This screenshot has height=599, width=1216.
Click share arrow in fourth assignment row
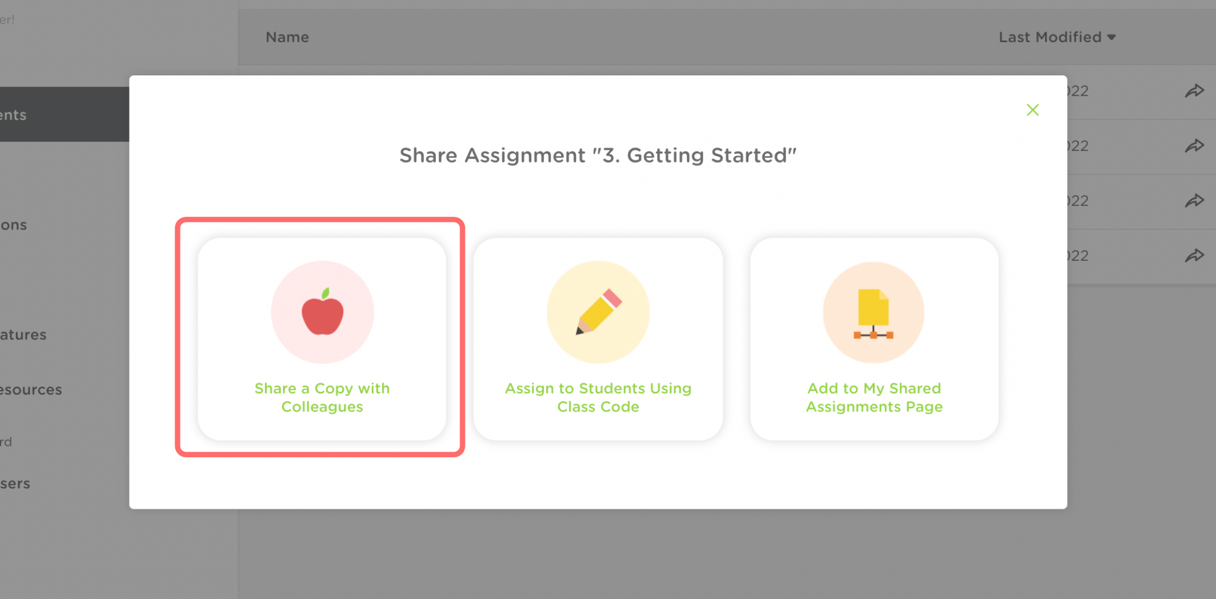(x=1194, y=255)
